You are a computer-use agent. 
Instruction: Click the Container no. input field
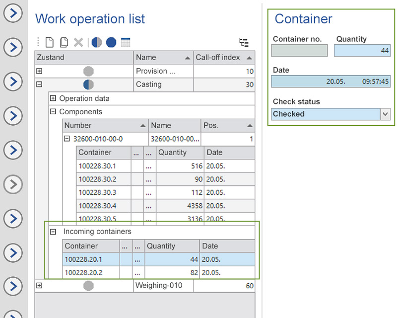(x=299, y=50)
